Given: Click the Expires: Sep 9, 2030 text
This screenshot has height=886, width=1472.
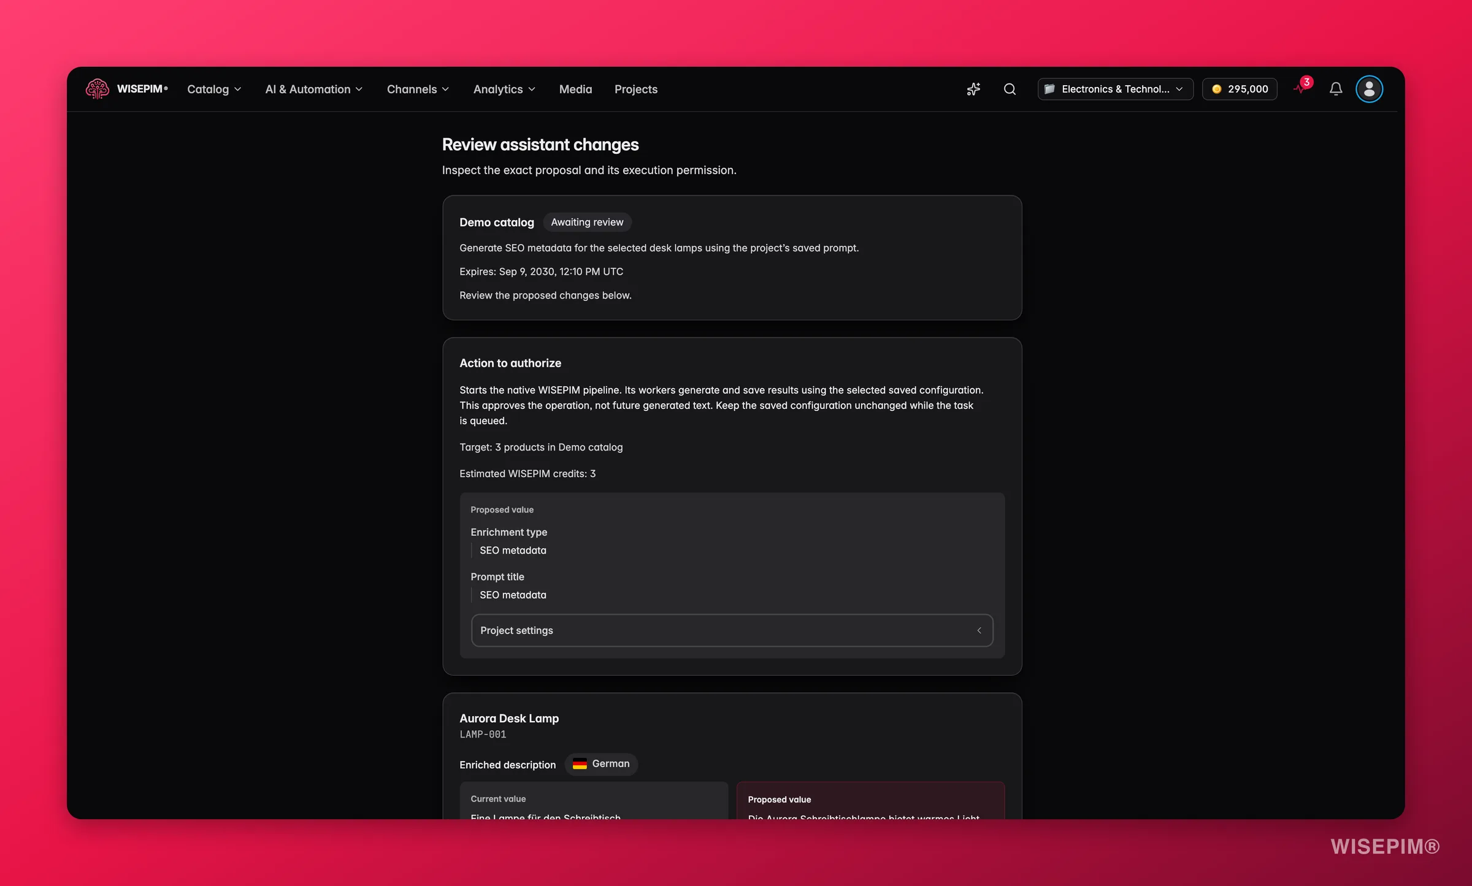Looking at the screenshot, I should [541, 272].
